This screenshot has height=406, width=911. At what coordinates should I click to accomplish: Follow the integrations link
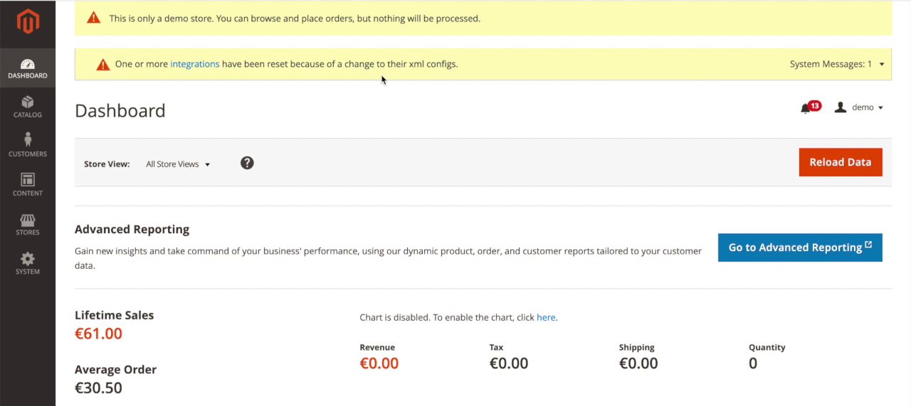pos(195,64)
